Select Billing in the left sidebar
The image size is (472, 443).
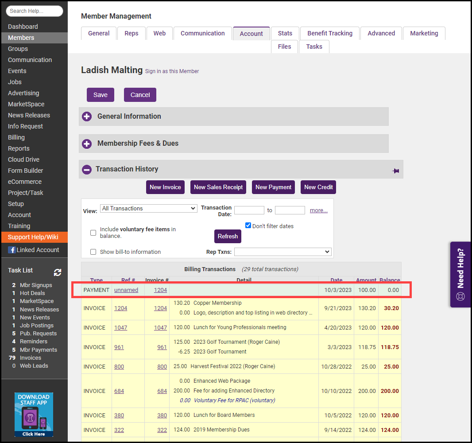pos(16,137)
